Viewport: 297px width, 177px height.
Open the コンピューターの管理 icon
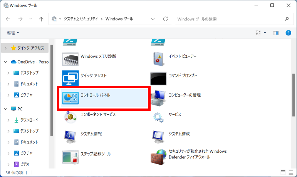coord(158,98)
